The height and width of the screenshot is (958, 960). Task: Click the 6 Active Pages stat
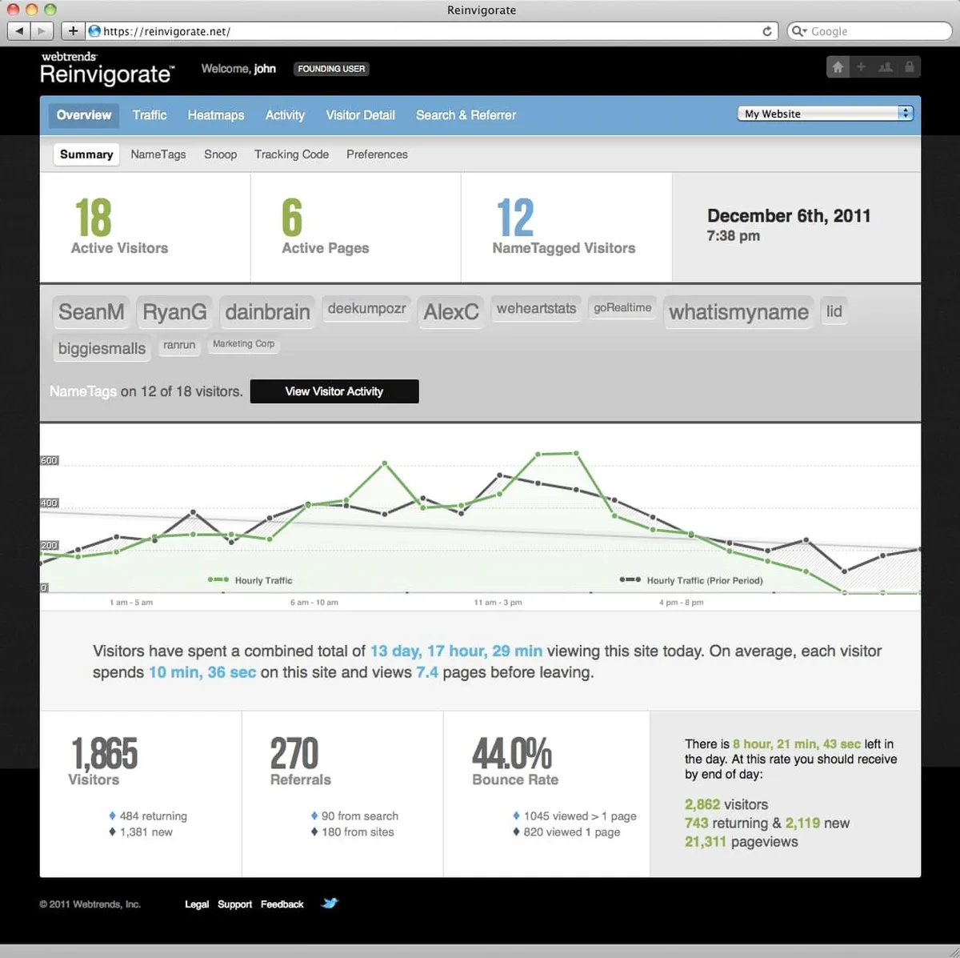[x=325, y=227]
